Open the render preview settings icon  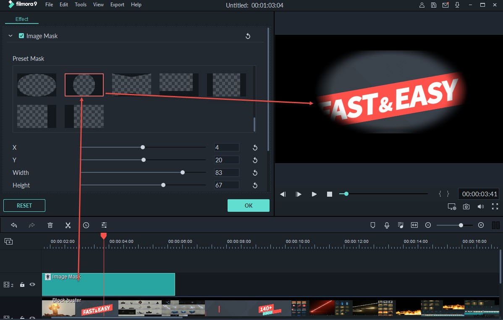(x=452, y=206)
